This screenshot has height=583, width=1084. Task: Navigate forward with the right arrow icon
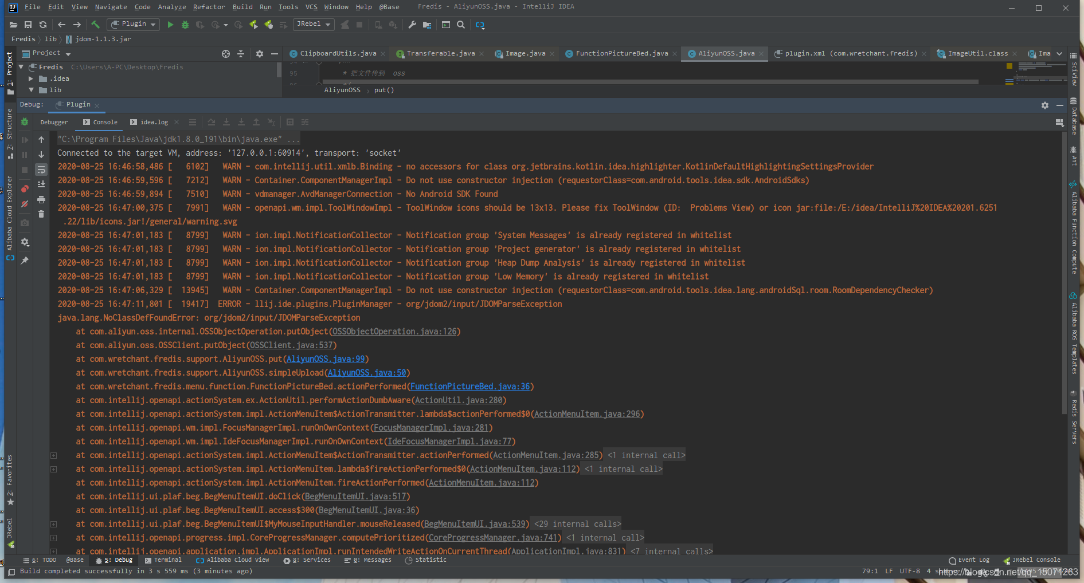click(x=77, y=25)
